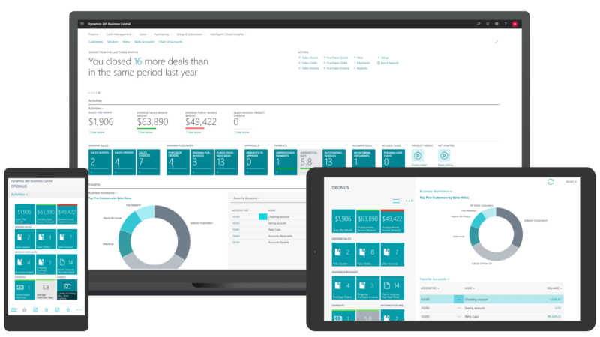Click See more under Sales This Month
The width and height of the screenshot is (600, 337).
[97, 133]
